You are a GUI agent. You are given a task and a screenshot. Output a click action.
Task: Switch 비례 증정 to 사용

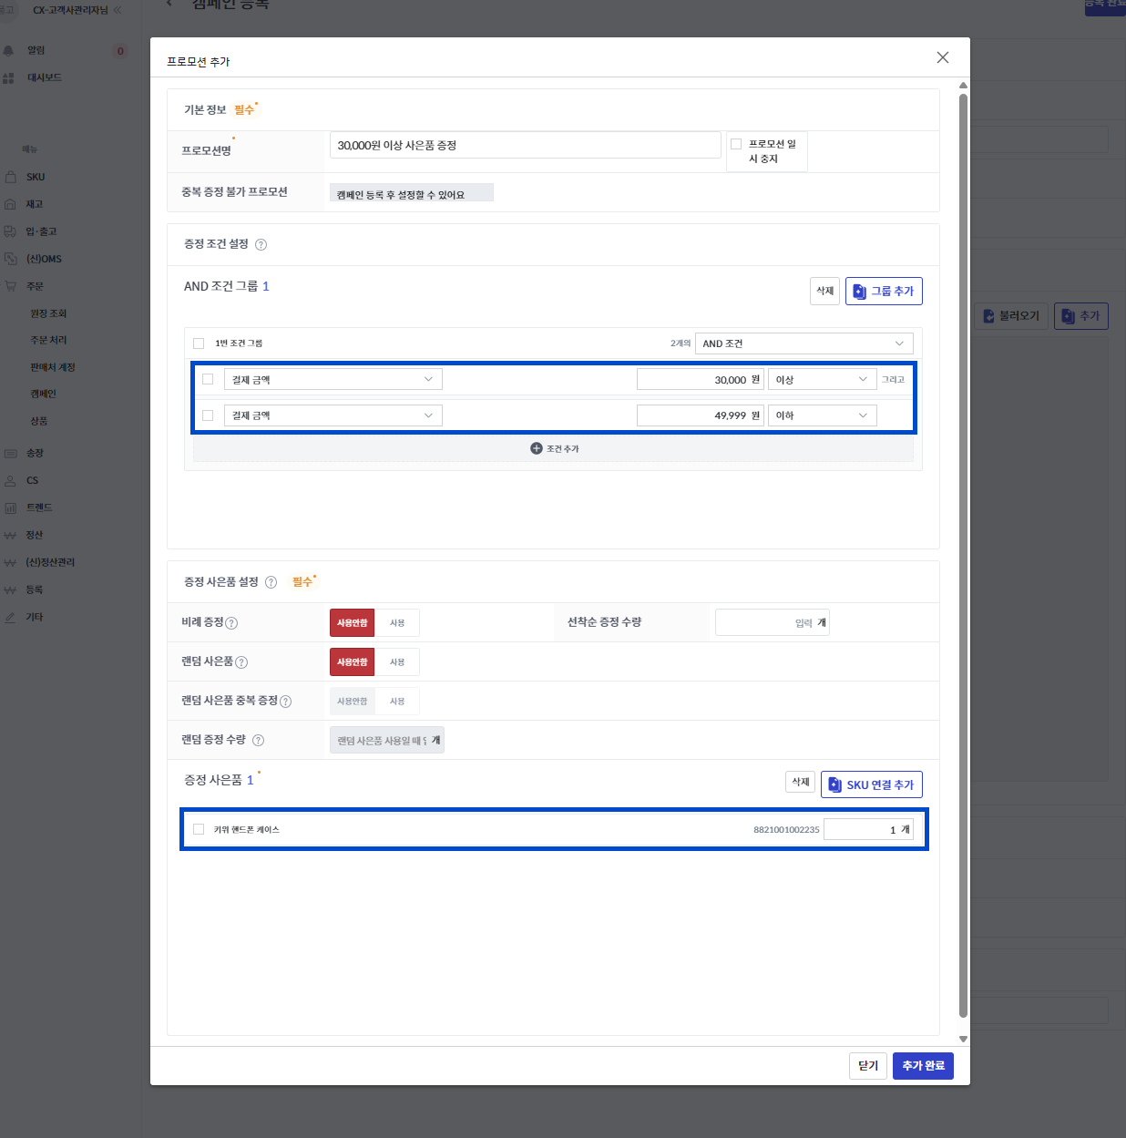click(397, 623)
